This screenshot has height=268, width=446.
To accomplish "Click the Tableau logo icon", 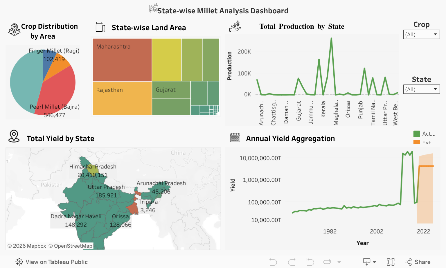I will click(x=19, y=262).
